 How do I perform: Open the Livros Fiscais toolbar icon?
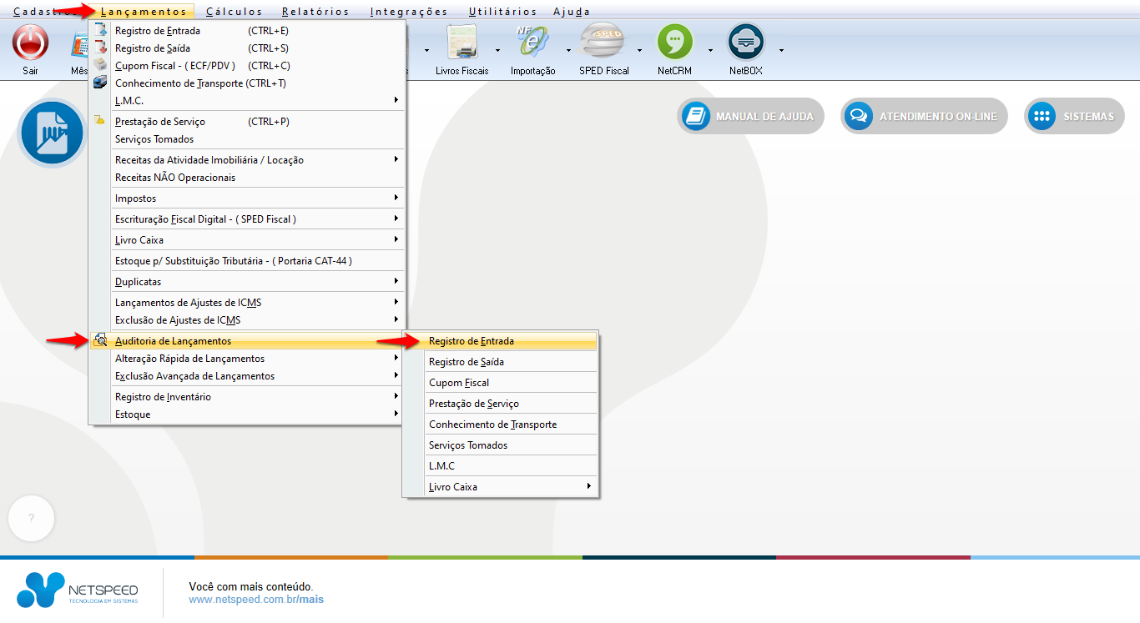pos(462,43)
